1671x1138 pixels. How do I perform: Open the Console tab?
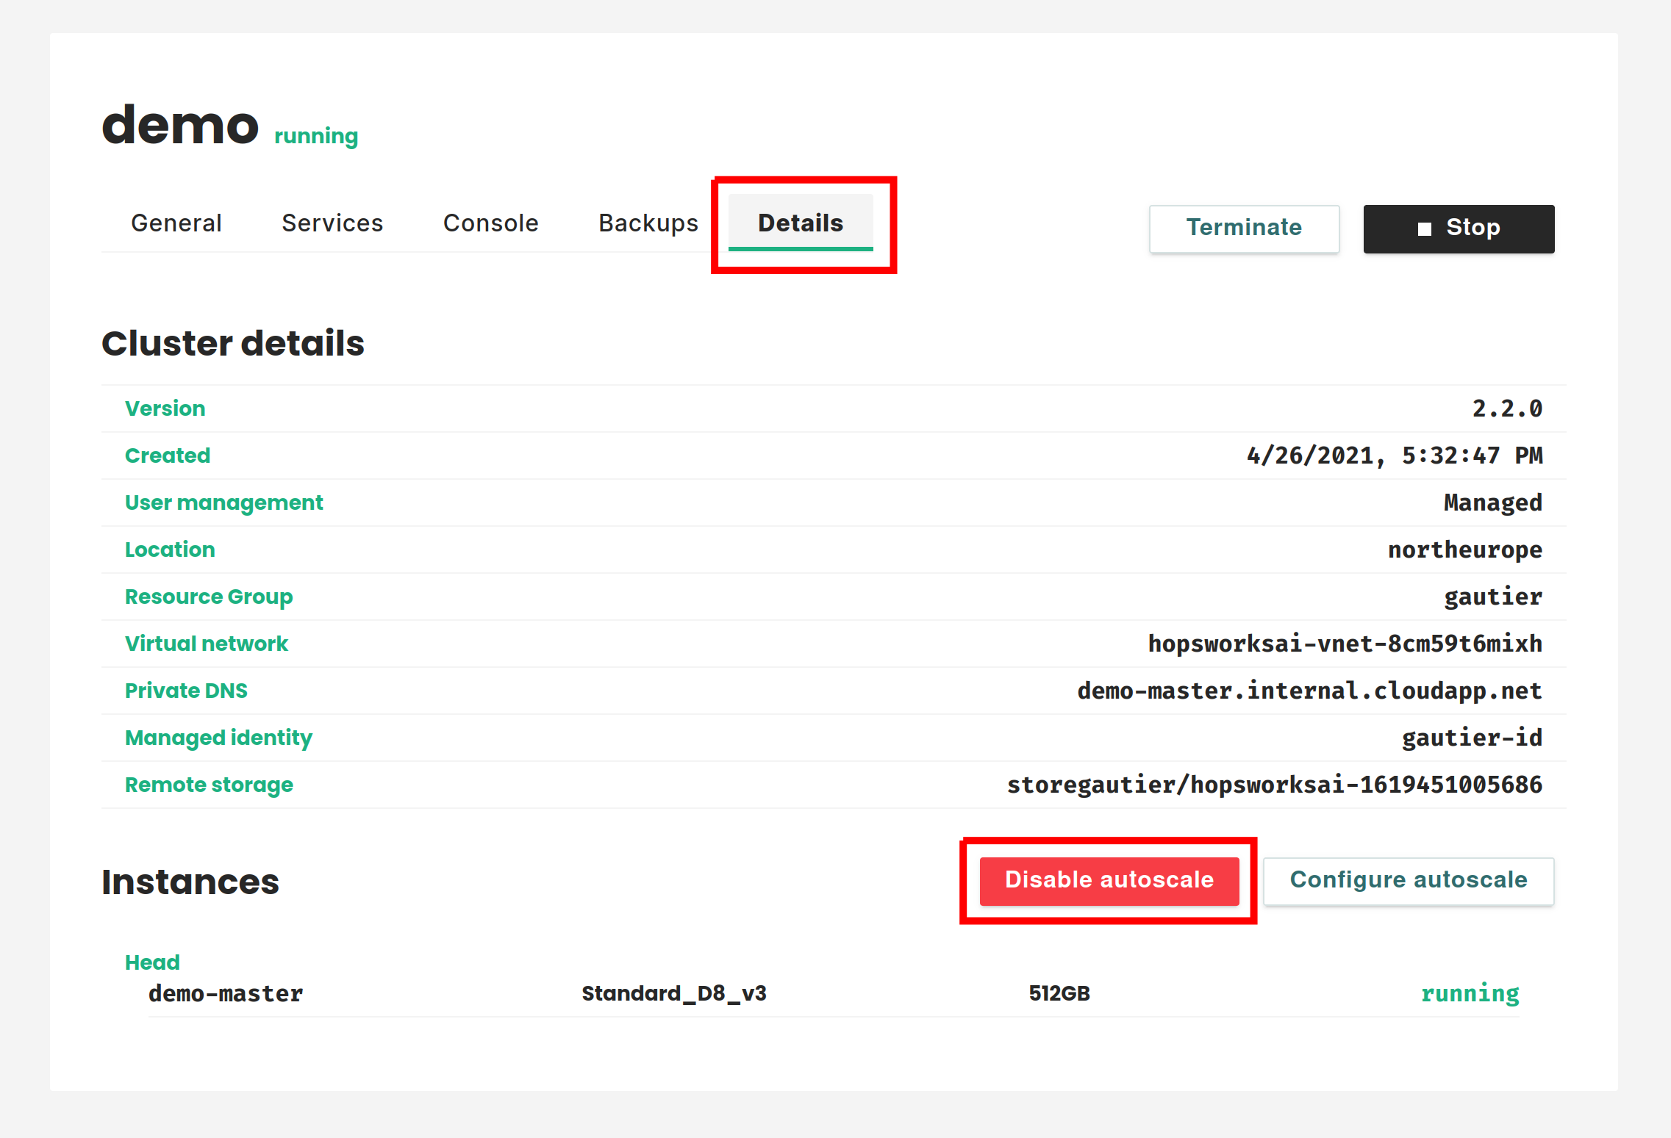pos(490,223)
